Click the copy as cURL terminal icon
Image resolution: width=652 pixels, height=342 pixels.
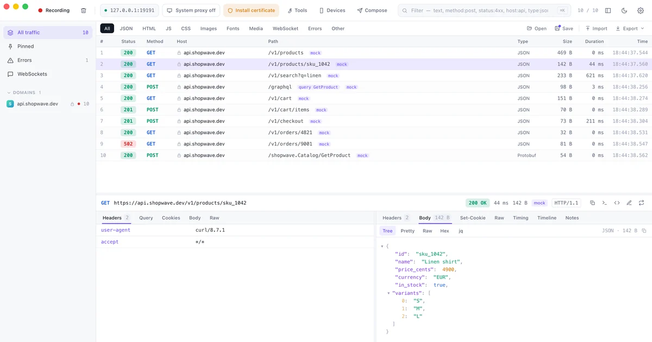click(605, 203)
